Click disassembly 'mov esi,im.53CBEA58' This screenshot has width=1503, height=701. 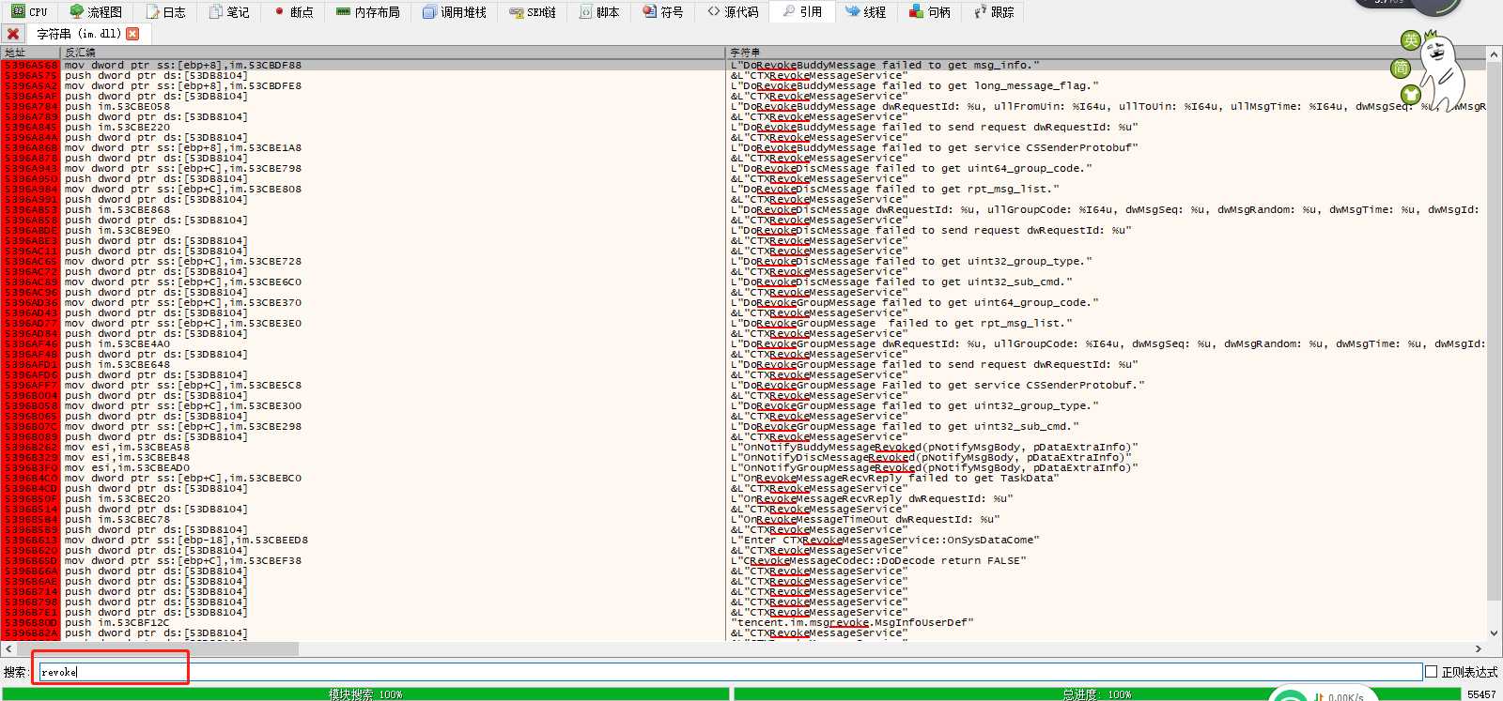click(127, 447)
